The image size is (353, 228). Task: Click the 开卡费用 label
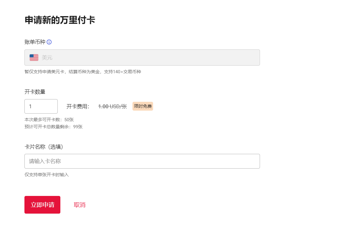point(78,106)
